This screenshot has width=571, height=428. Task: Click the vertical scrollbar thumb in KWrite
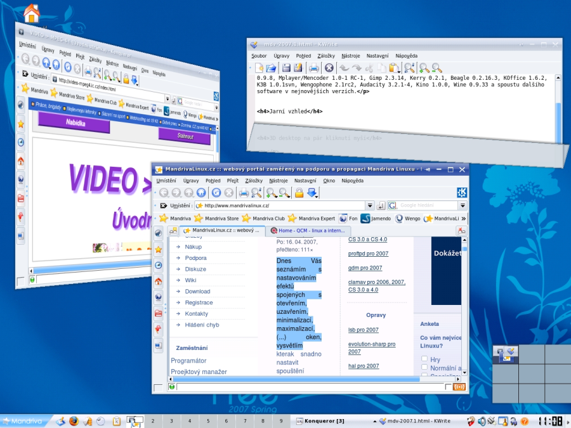coord(558,122)
